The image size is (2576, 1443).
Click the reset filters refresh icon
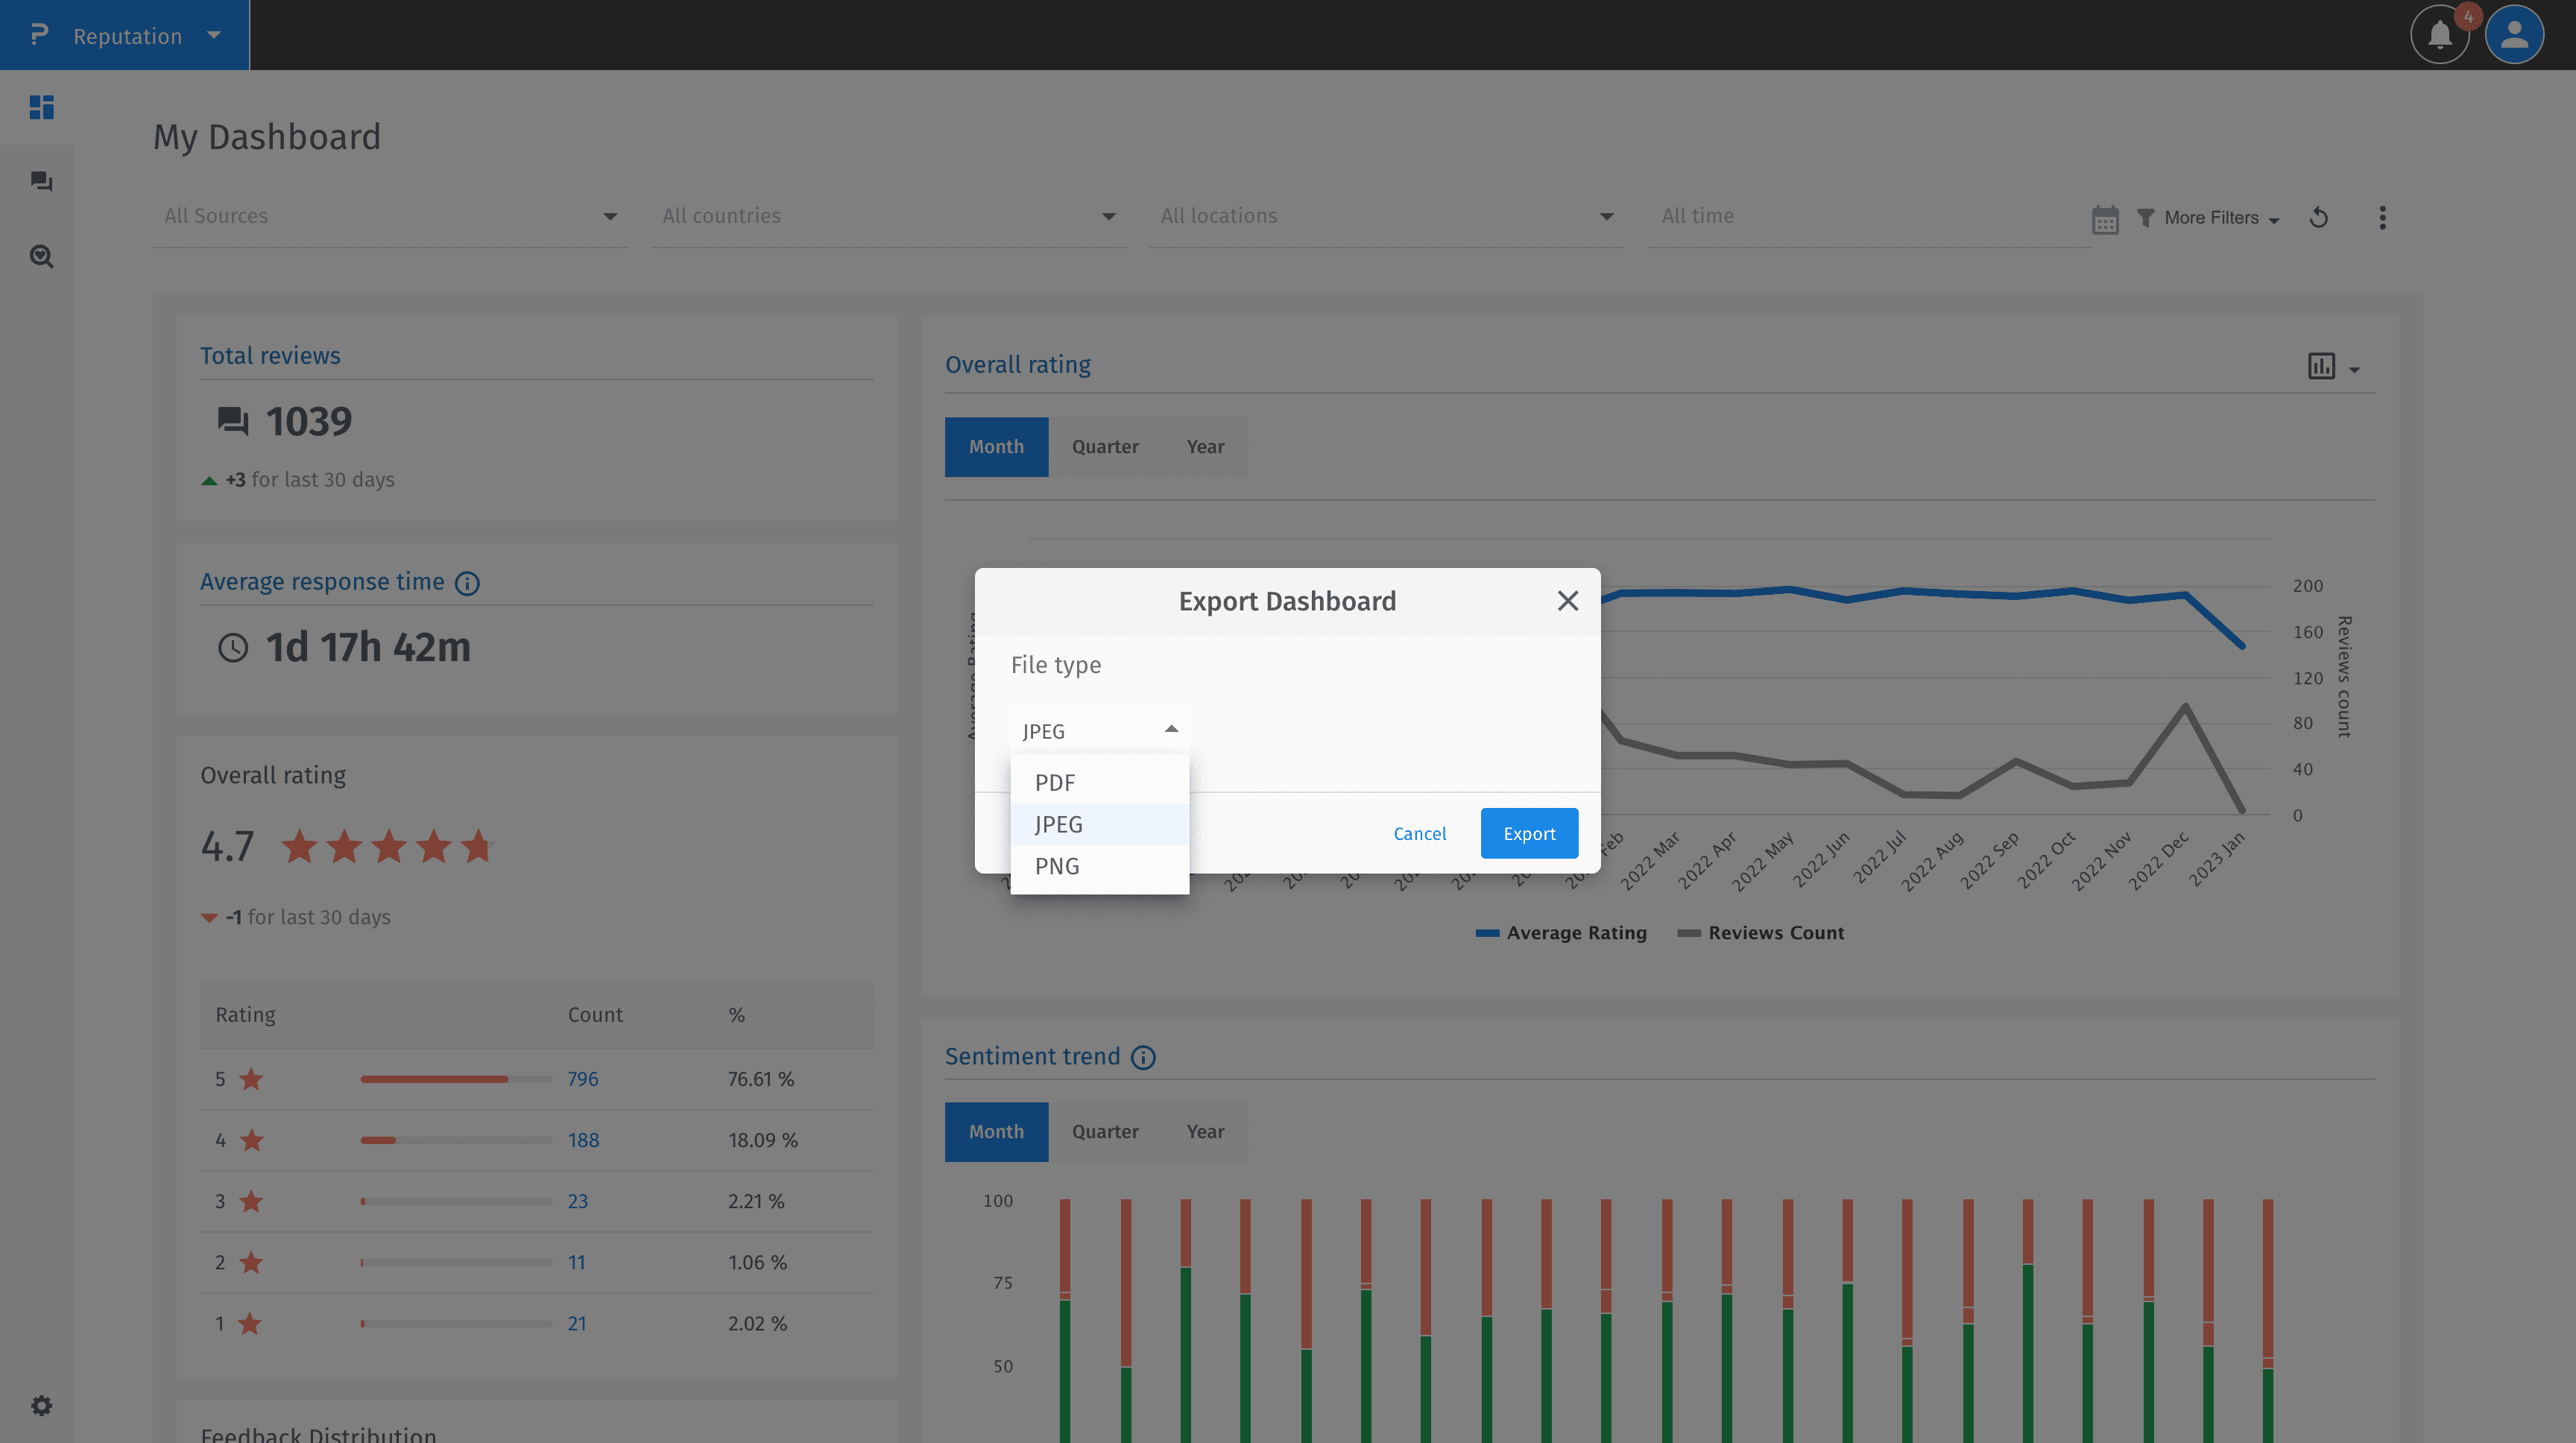click(x=2319, y=217)
